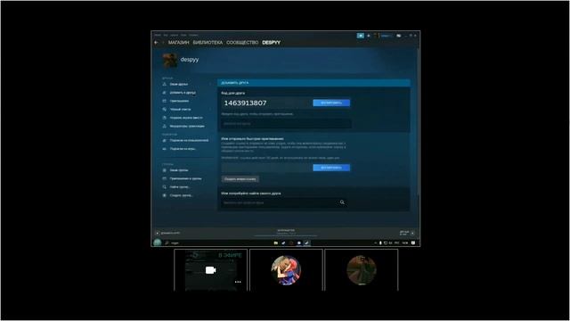Click the Steam icon on the taskbar
The image size is (570, 321).
(306, 243)
